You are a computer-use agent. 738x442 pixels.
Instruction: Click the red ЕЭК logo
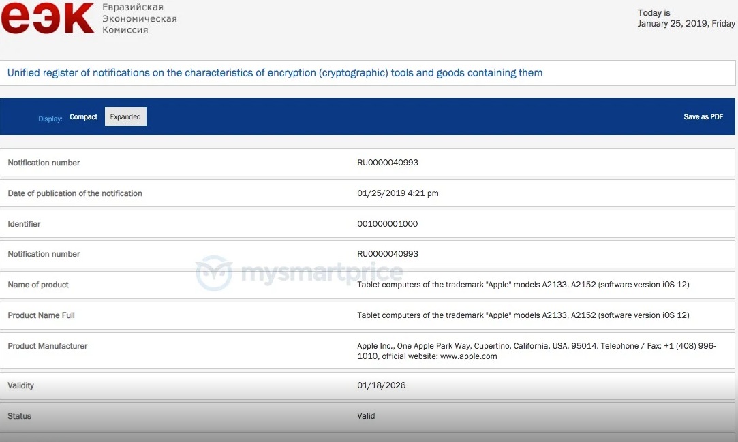tap(47, 18)
